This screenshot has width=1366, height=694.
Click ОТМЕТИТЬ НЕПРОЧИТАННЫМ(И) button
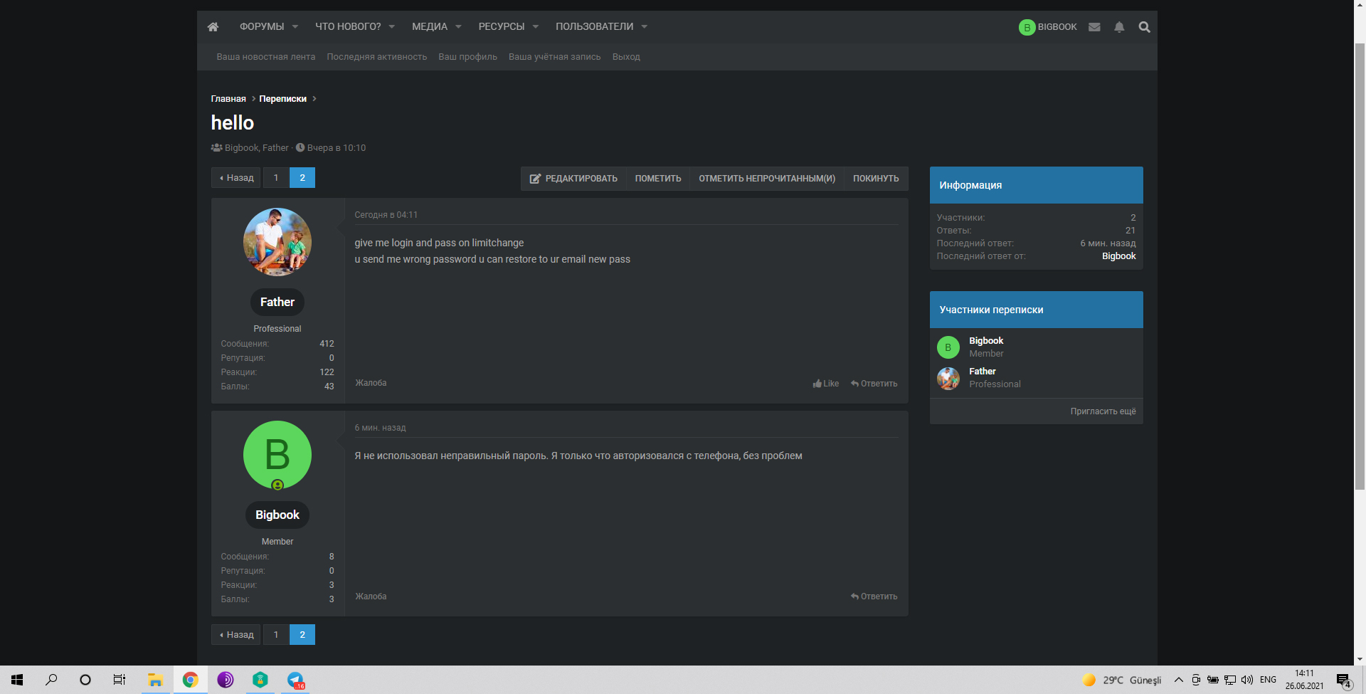tap(766, 179)
